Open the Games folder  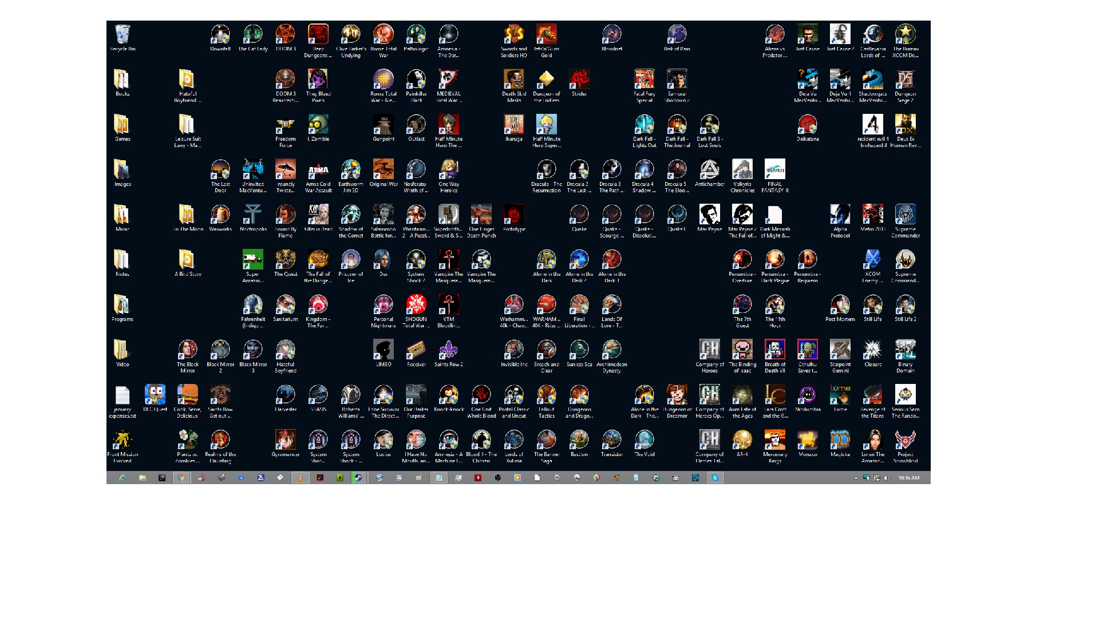tap(122, 128)
